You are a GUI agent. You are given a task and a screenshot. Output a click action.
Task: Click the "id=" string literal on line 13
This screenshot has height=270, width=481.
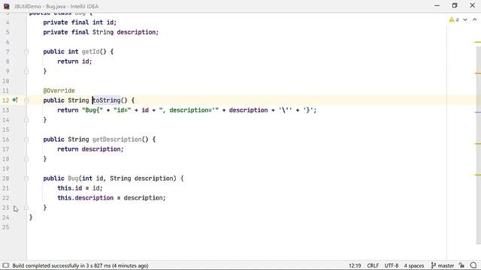(123, 110)
